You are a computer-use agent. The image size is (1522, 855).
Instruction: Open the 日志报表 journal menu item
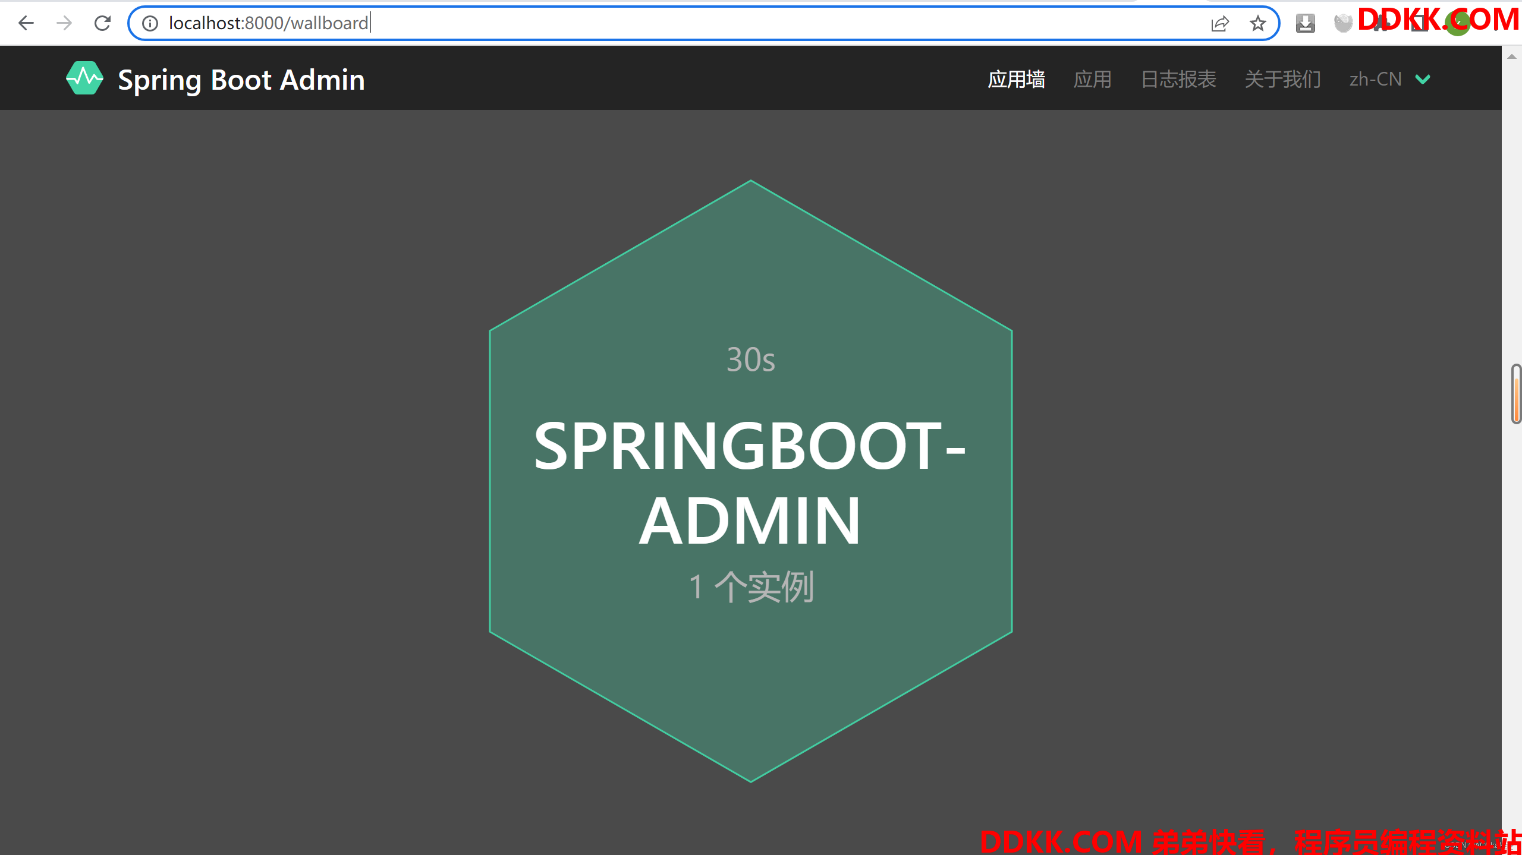(x=1179, y=79)
